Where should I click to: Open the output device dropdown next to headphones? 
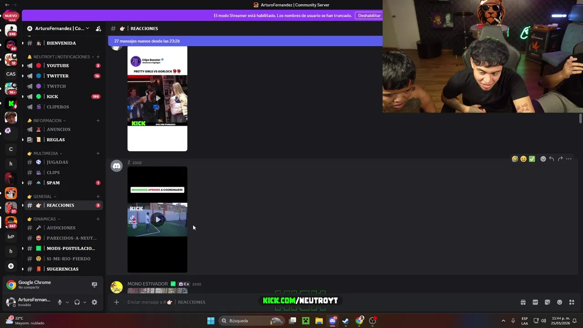pos(85,302)
